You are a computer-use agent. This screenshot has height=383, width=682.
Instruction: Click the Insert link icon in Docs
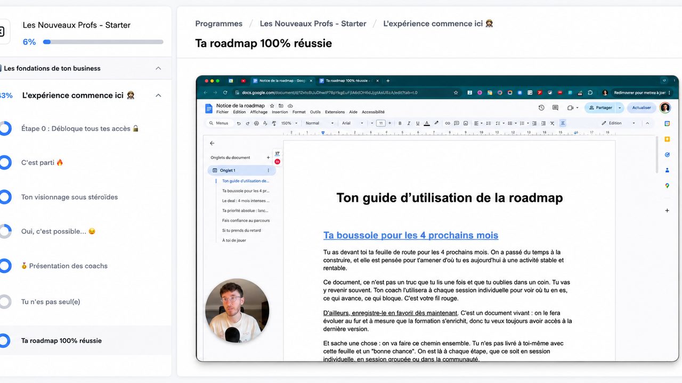coord(448,123)
